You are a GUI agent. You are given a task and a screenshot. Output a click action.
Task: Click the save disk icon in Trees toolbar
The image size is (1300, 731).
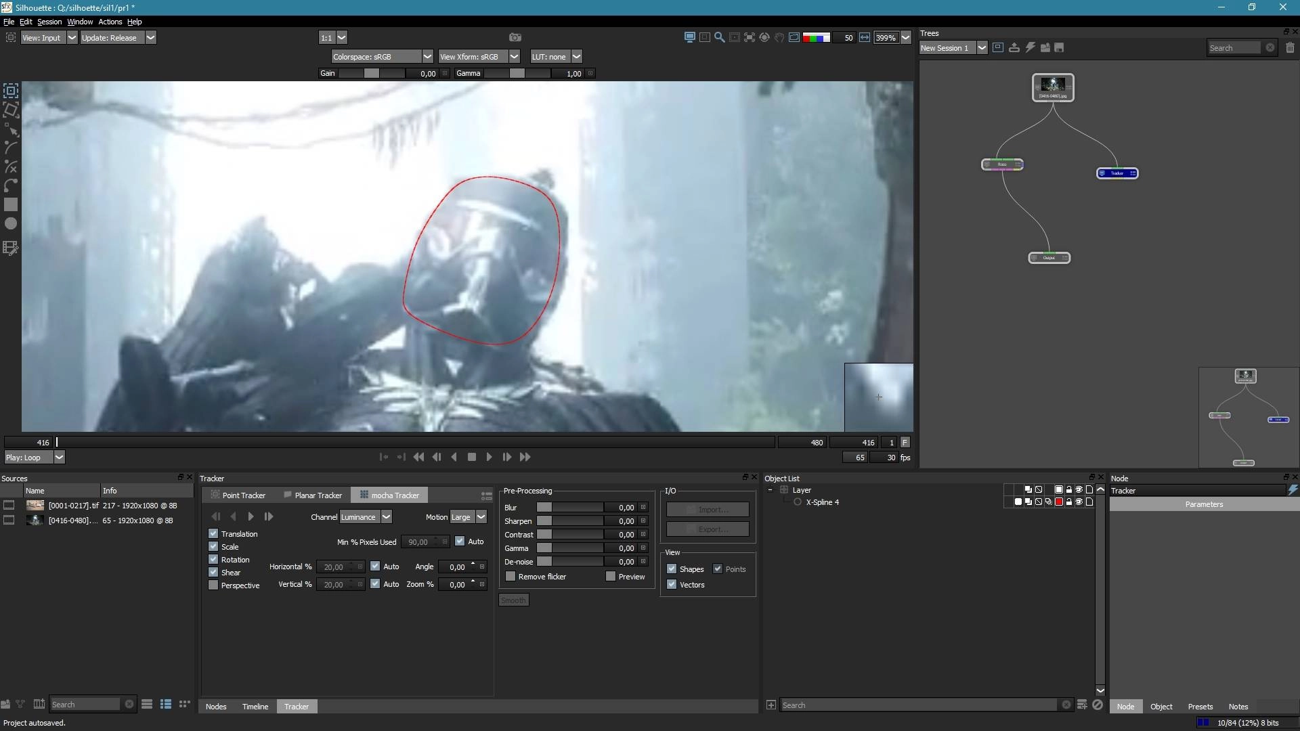[x=1060, y=47]
